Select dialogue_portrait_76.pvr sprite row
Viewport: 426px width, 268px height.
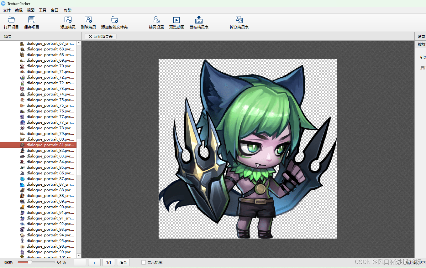(x=38, y=111)
